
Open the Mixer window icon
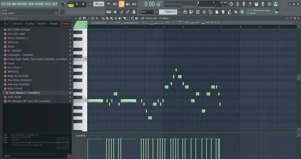pos(204,12)
